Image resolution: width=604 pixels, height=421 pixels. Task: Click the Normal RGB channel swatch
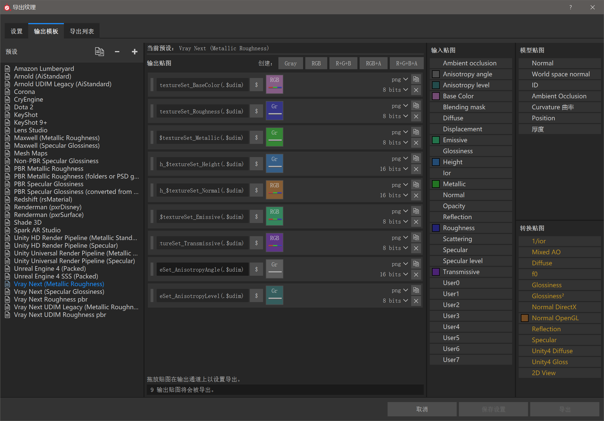274,190
